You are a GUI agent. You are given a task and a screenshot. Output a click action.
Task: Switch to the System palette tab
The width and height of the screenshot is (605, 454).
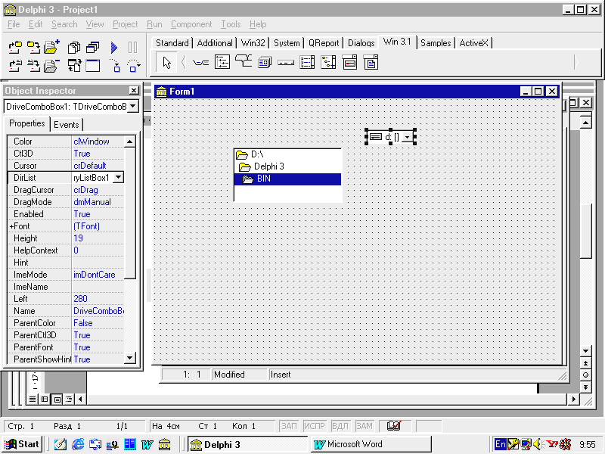pos(287,43)
